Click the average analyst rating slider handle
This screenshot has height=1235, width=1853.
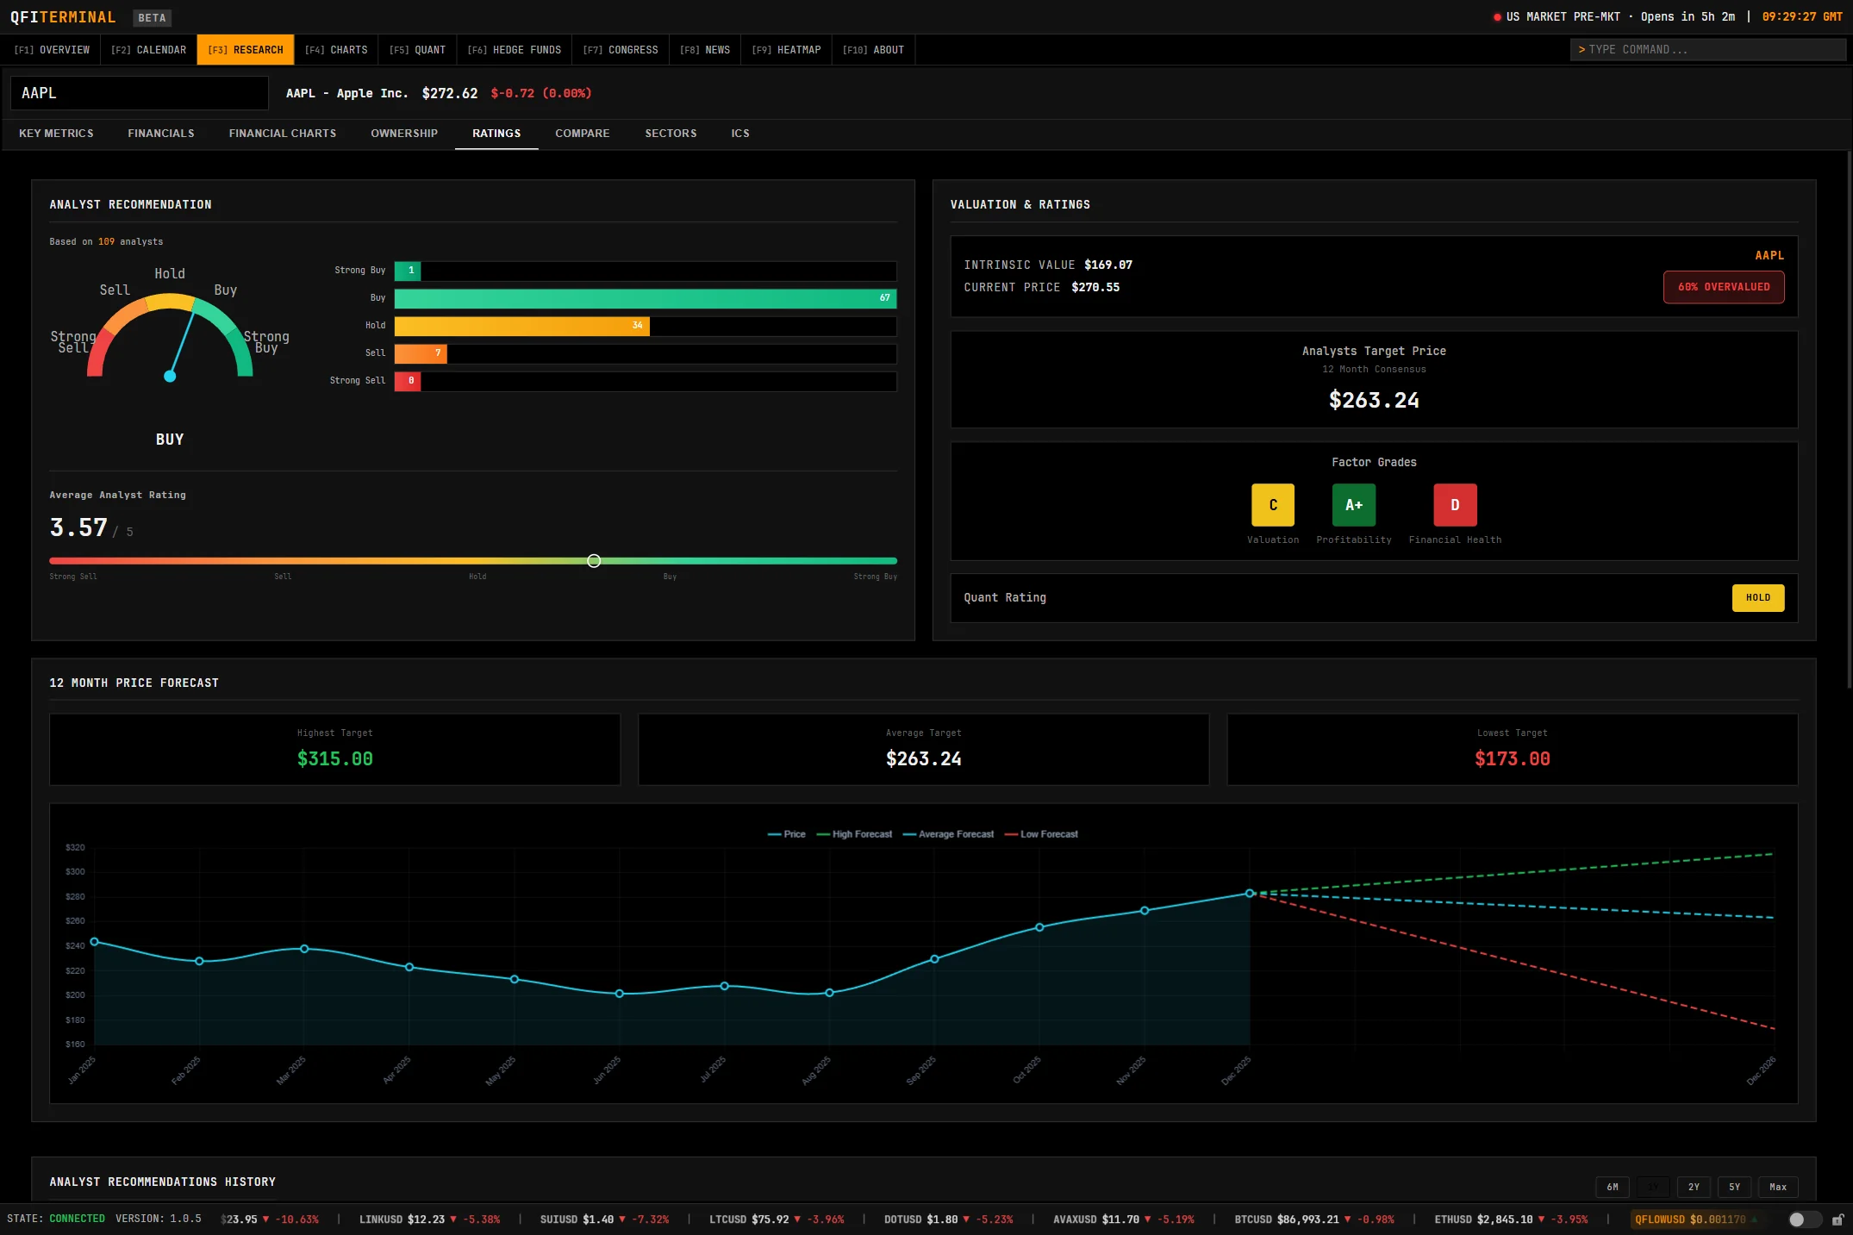point(594,561)
